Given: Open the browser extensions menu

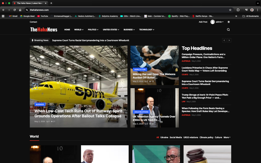Looking at the screenshot, I should [238, 10].
